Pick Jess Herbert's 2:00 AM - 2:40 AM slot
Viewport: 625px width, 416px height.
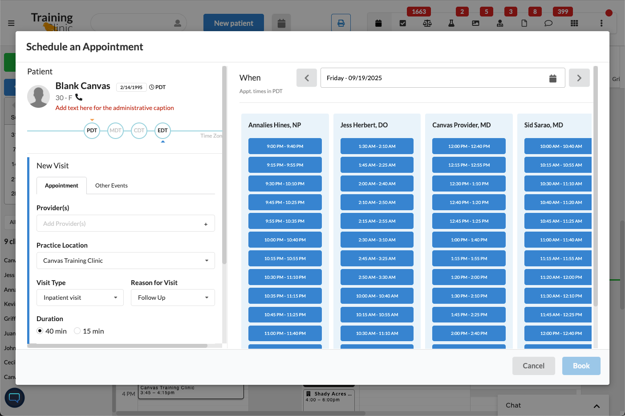(377, 184)
